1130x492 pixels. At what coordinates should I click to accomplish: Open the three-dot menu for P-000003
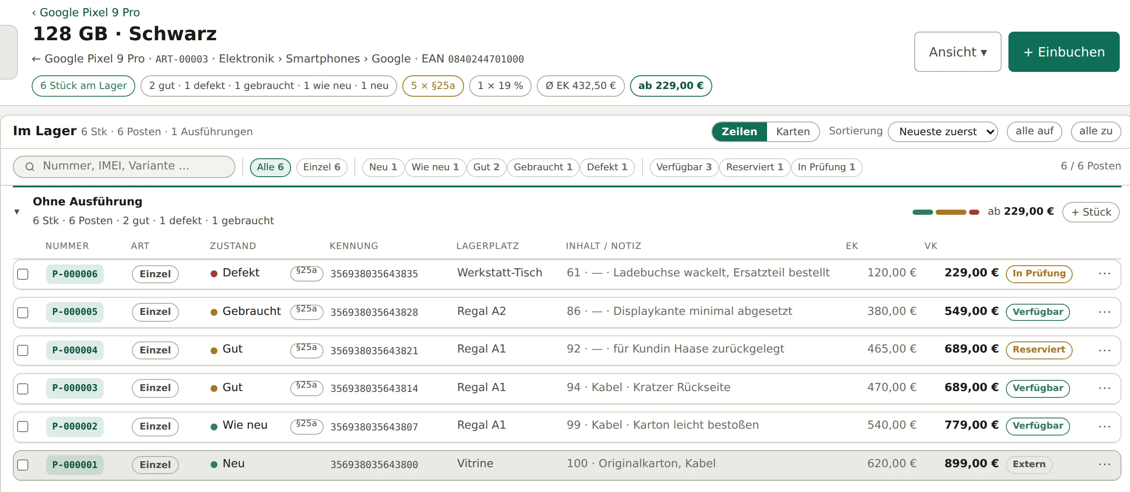1104,388
